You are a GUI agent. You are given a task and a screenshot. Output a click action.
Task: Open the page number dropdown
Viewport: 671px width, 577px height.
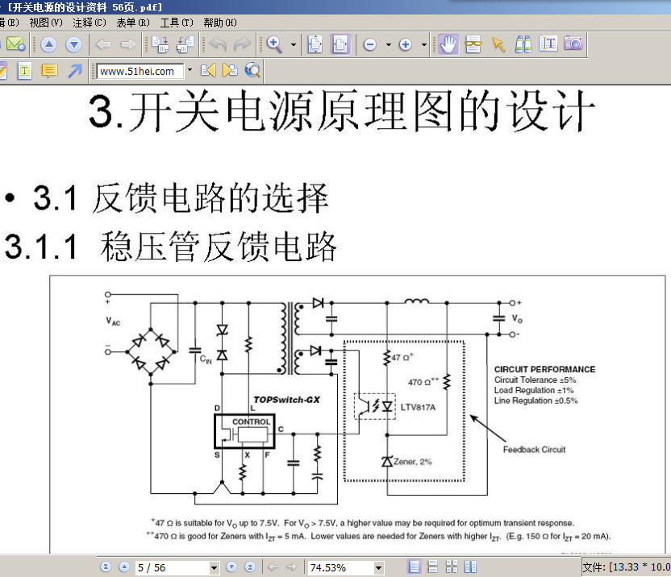coord(215,568)
